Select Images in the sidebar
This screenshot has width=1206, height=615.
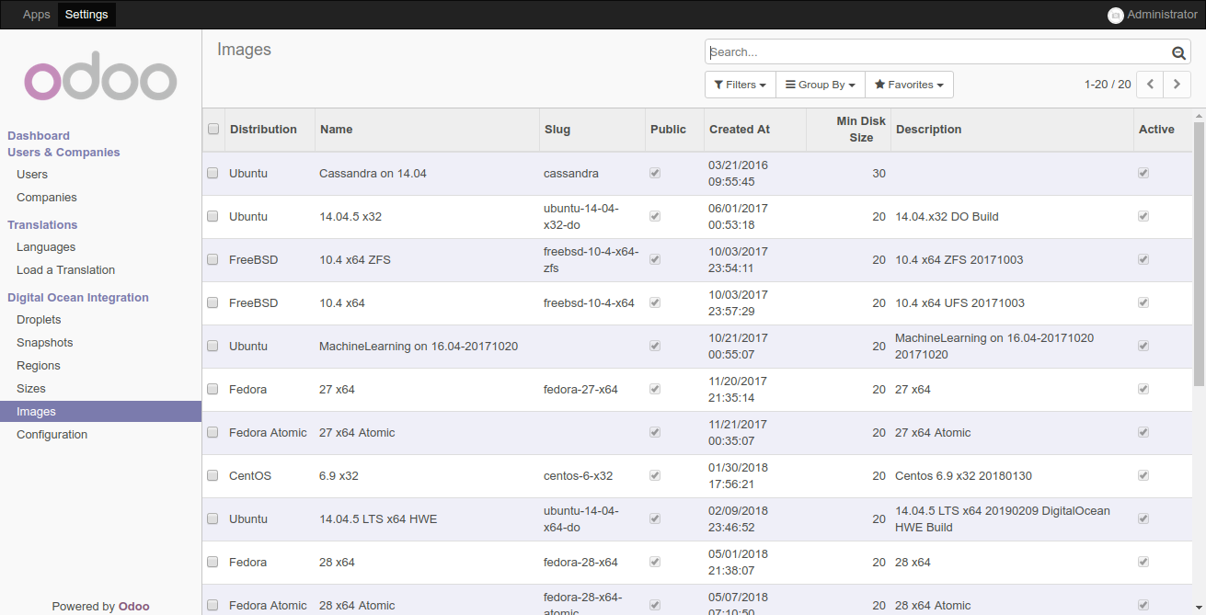(x=100, y=411)
